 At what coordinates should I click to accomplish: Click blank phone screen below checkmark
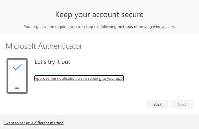point(17,78)
